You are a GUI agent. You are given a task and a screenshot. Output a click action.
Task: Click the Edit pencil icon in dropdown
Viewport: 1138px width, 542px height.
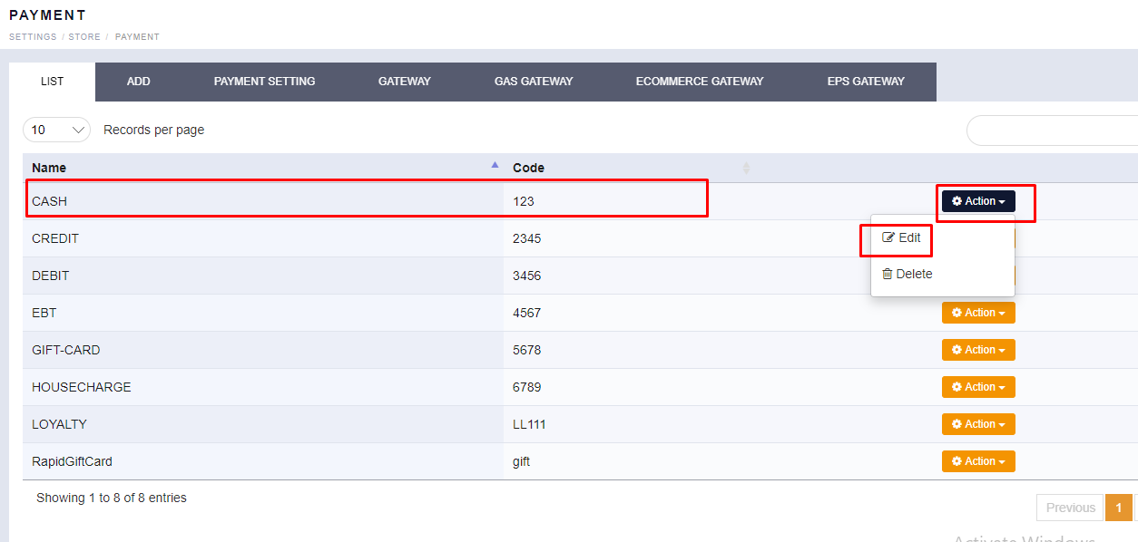(x=888, y=237)
